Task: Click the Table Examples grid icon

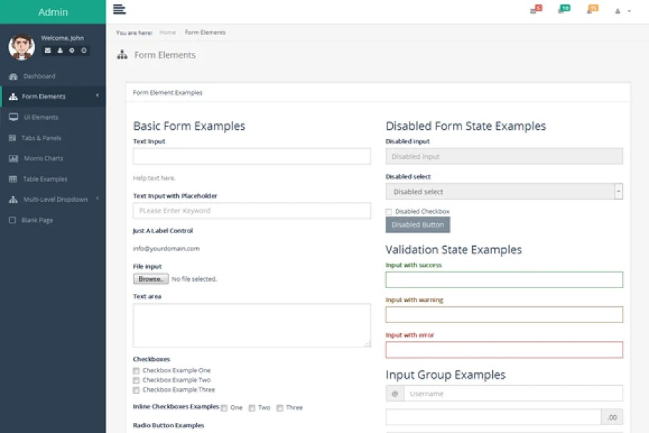Action: pos(13,179)
